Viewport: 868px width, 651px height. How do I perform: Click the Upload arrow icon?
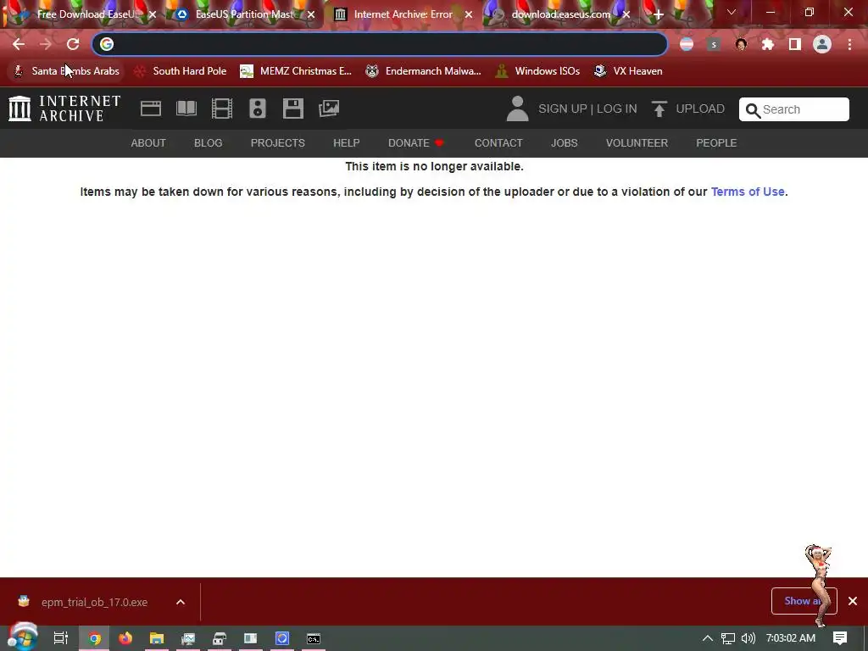[659, 108]
